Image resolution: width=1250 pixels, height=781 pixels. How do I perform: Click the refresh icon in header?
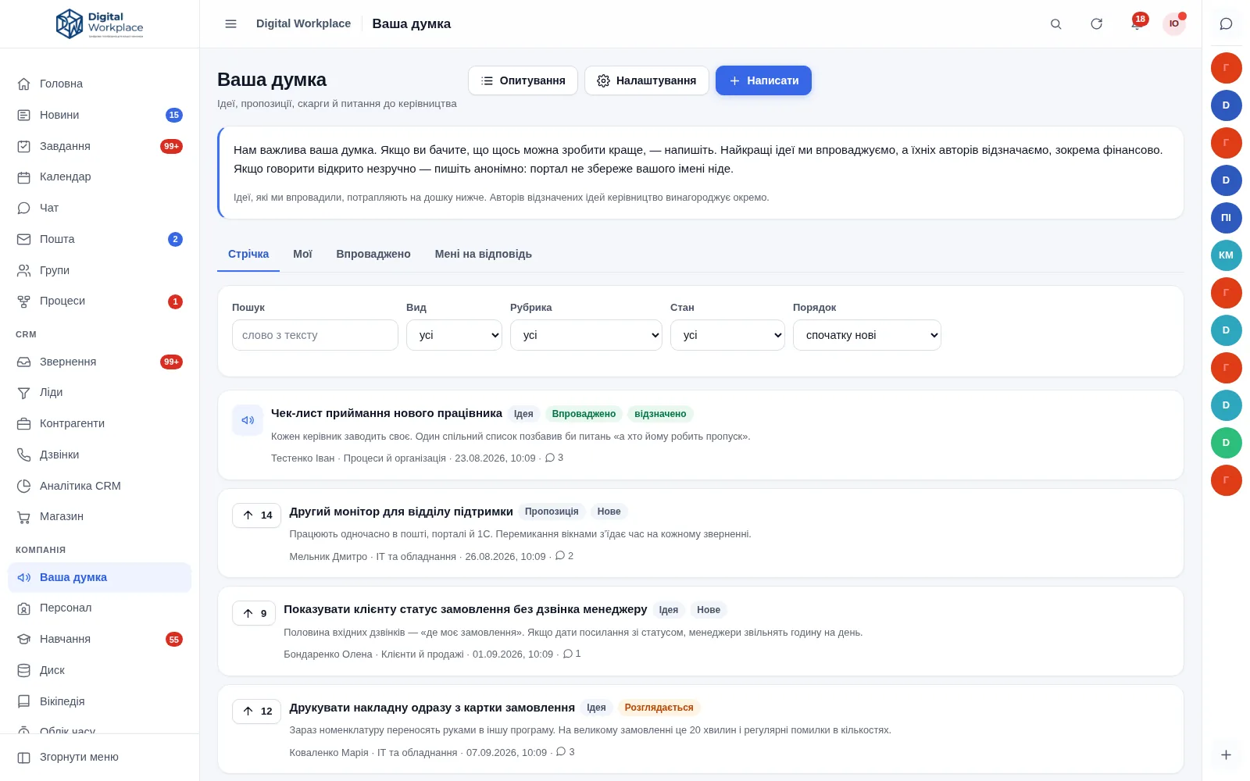pos(1096,23)
